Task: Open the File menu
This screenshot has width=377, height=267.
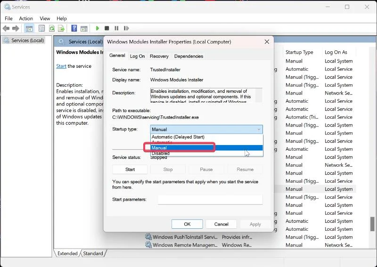Action: tap(8, 18)
